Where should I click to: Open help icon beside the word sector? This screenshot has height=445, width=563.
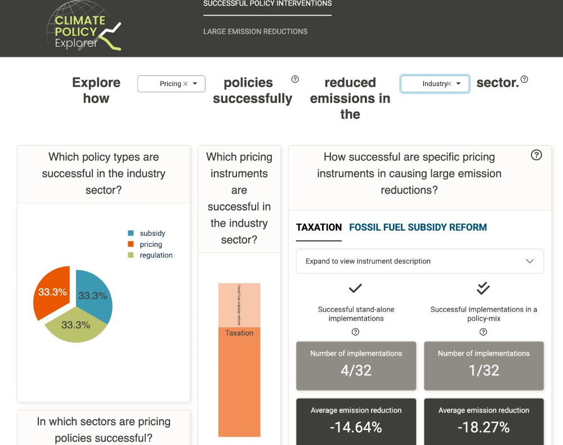click(524, 79)
